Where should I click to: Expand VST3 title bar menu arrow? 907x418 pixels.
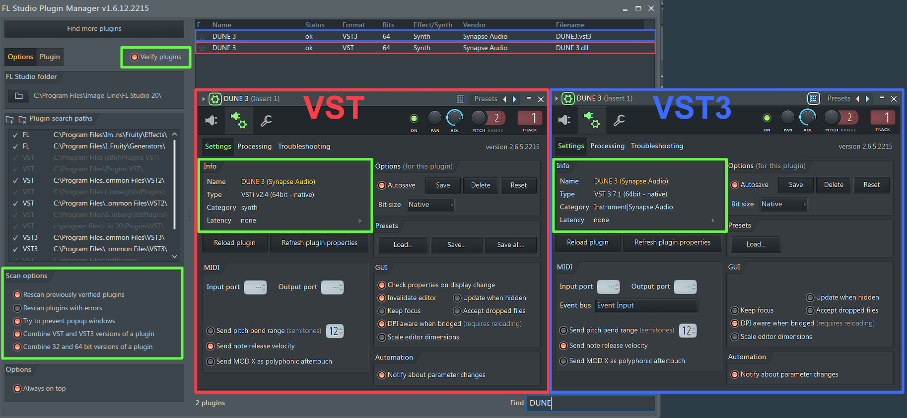click(x=557, y=99)
